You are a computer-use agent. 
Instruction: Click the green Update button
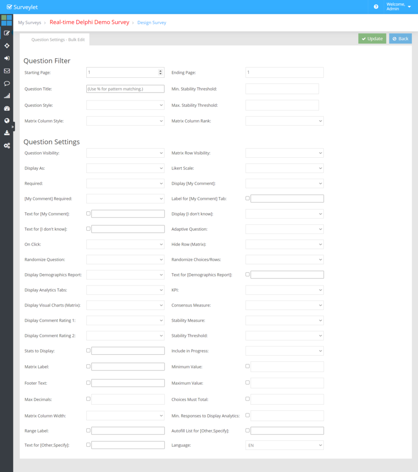pyautogui.click(x=372, y=39)
